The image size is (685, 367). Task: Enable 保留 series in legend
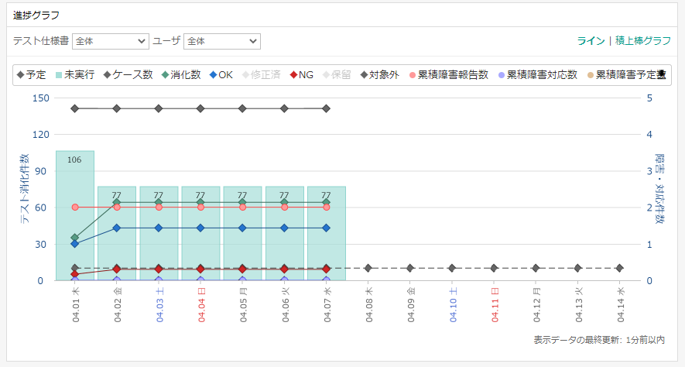tap(337, 74)
